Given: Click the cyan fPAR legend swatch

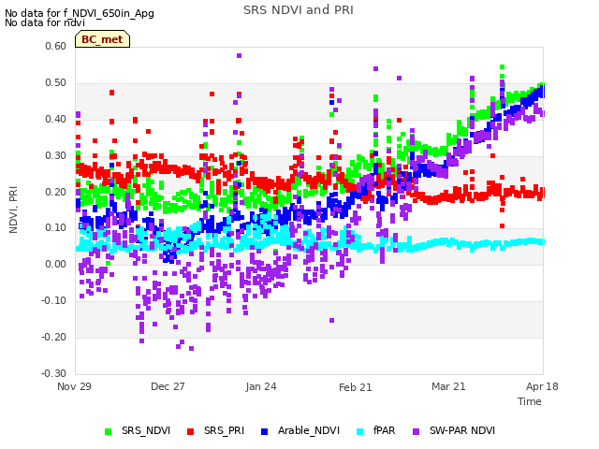Looking at the screenshot, I should click(x=359, y=431).
